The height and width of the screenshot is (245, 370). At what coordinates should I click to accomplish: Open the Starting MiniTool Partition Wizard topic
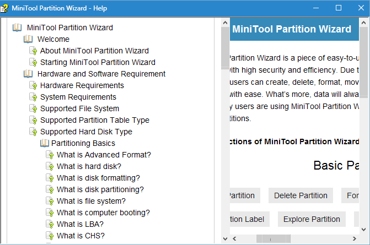[98, 62]
